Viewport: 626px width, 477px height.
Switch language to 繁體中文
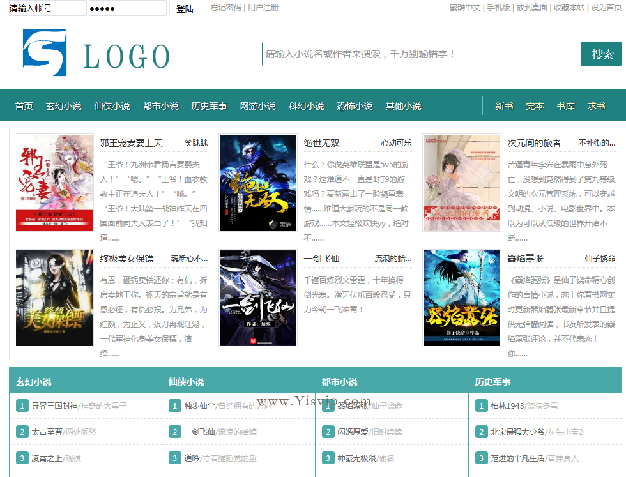462,8
